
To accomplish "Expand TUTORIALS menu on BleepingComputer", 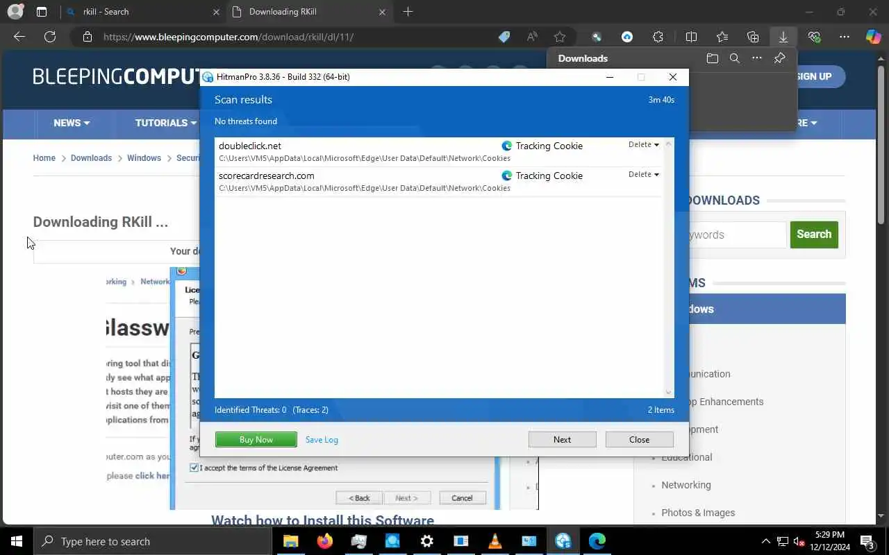I will (x=166, y=123).
